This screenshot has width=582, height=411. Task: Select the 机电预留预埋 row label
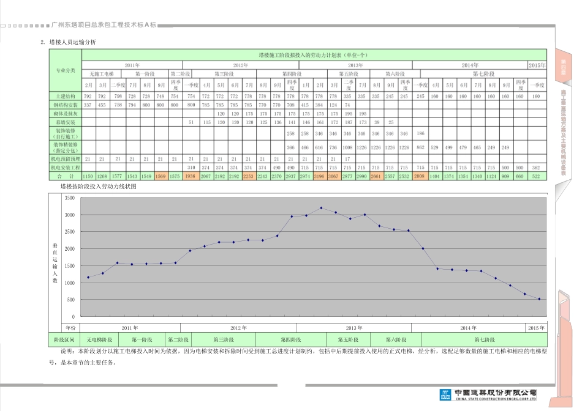[66, 159]
